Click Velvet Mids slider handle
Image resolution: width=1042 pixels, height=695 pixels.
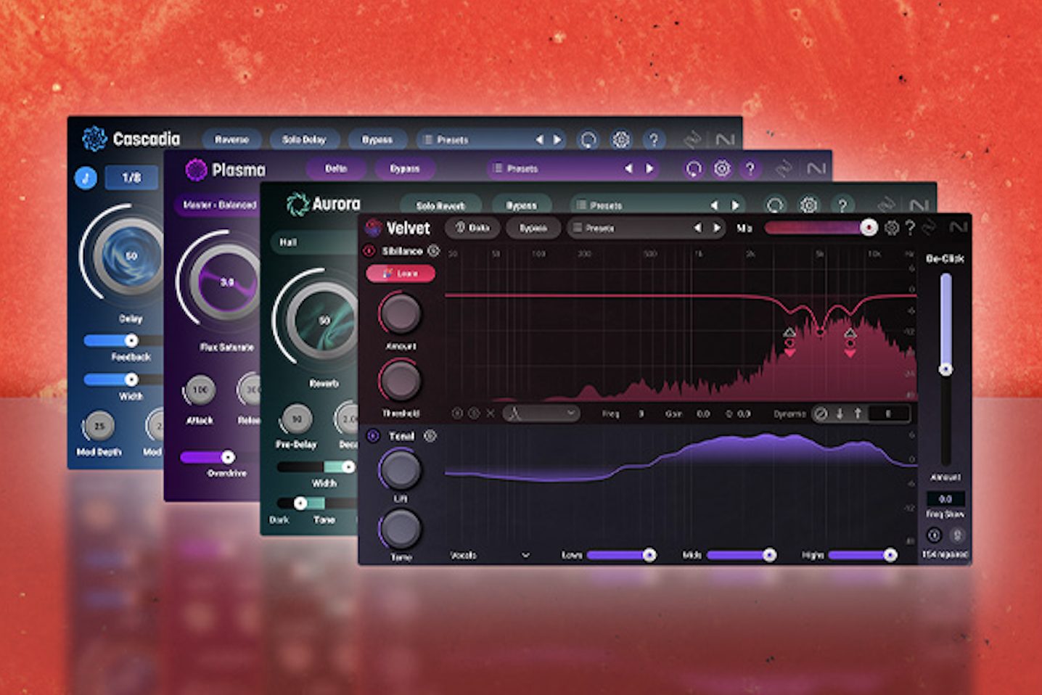(769, 555)
